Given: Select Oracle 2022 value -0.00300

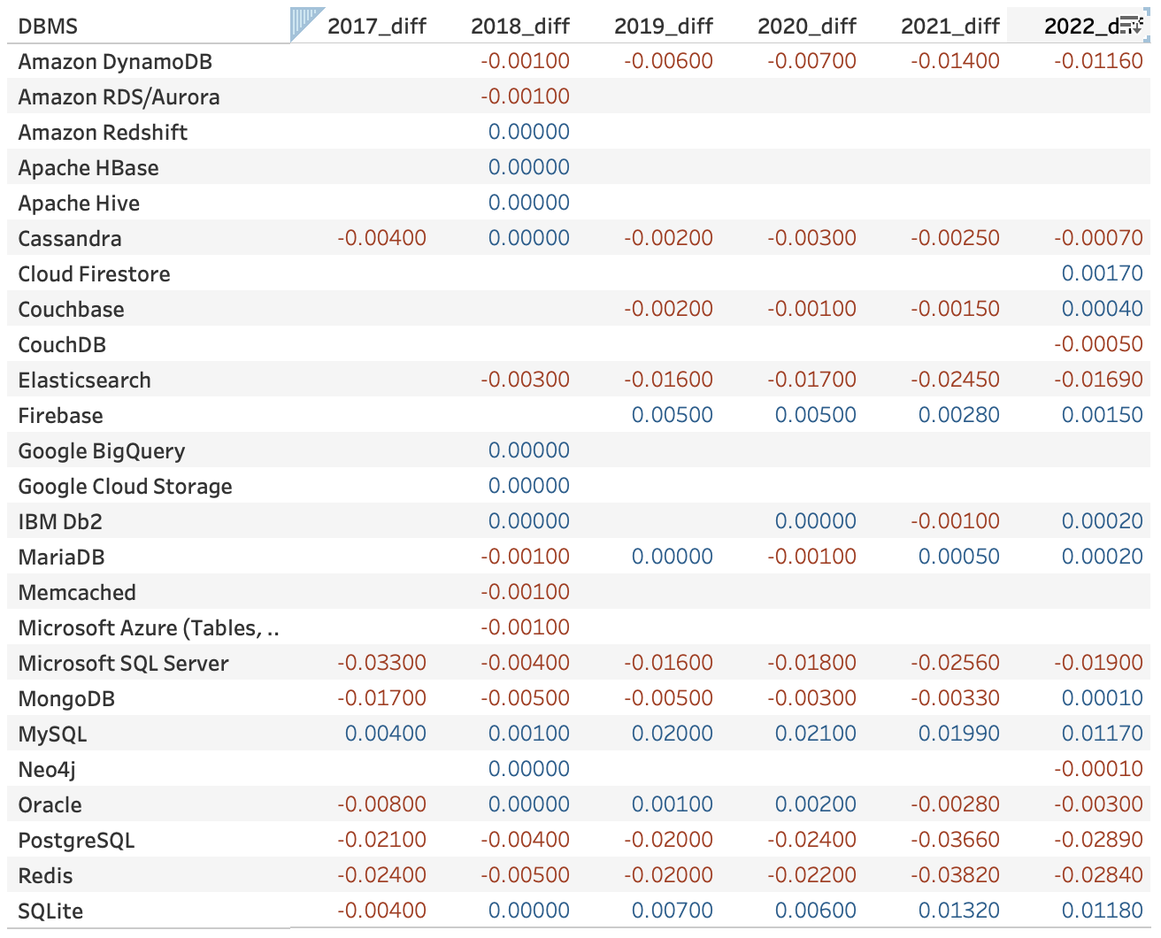Looking at the screenshot, I should coord(1098,804).
